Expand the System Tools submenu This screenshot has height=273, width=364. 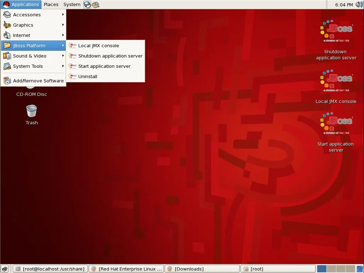pyautogui.click(x=33, y=66)
